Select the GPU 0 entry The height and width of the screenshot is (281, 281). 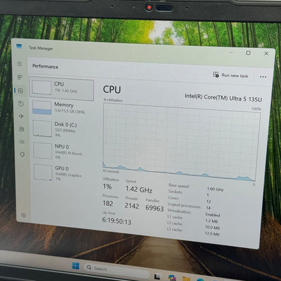point(63,173)
